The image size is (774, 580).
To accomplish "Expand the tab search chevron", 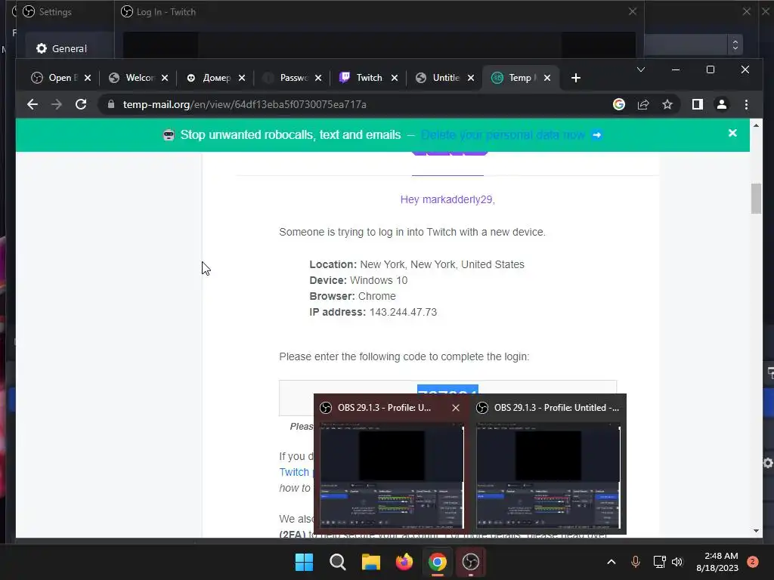I will click(x=641, y=69).
